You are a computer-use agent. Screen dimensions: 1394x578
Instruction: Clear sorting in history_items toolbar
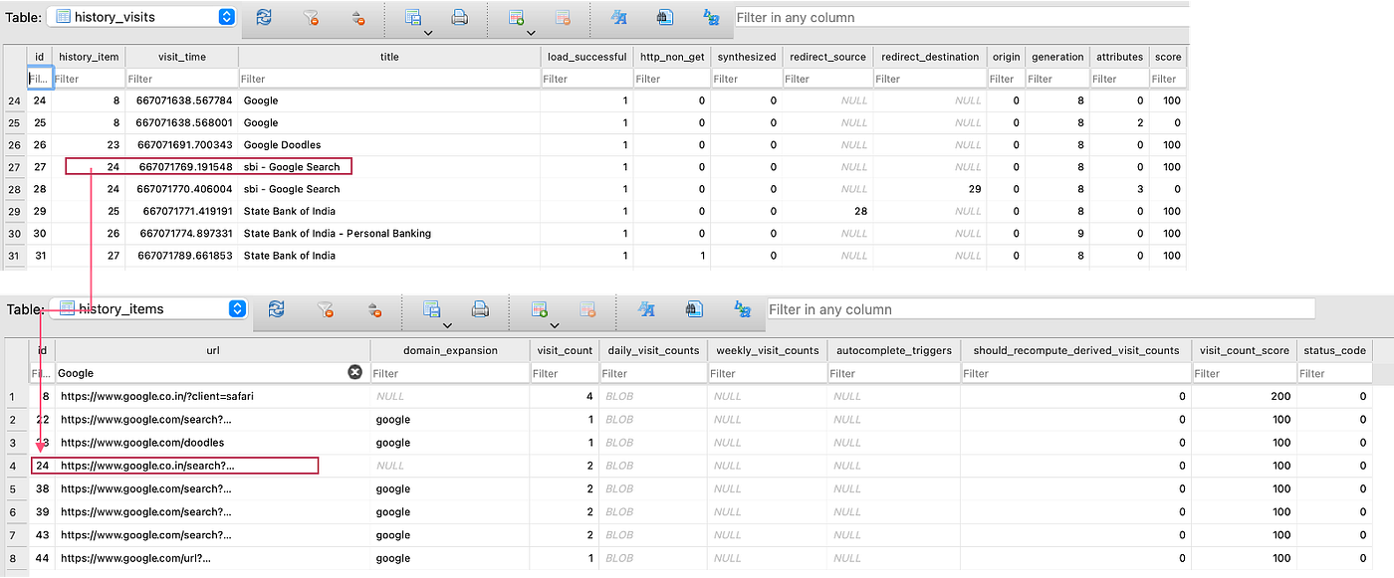point(374,309)
